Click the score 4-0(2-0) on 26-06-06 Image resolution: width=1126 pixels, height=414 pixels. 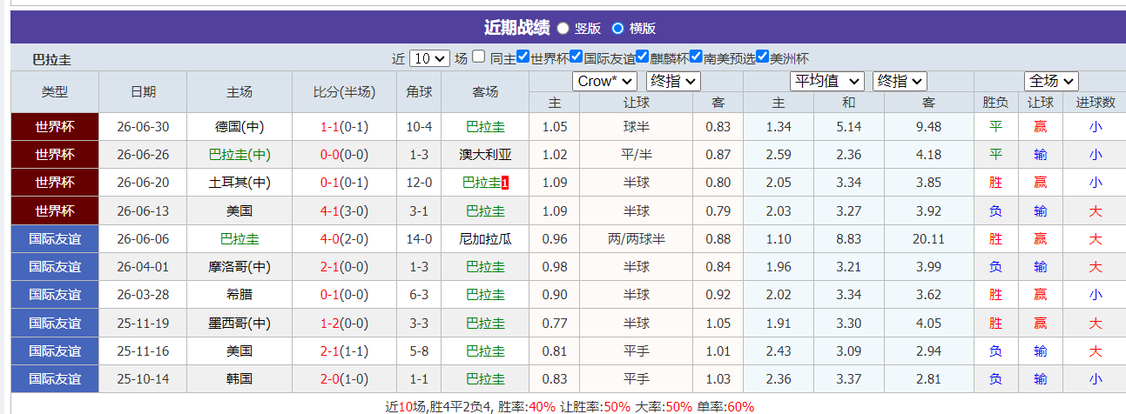click(345, 238)
